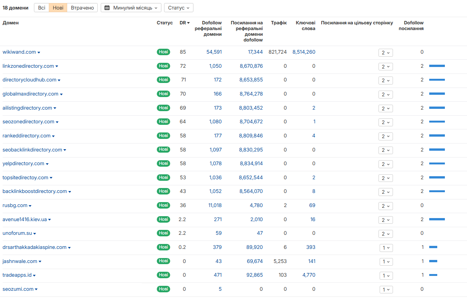Open wikiwand.com domain link
This screenshot has width=467, height=298.
[19, 52]
